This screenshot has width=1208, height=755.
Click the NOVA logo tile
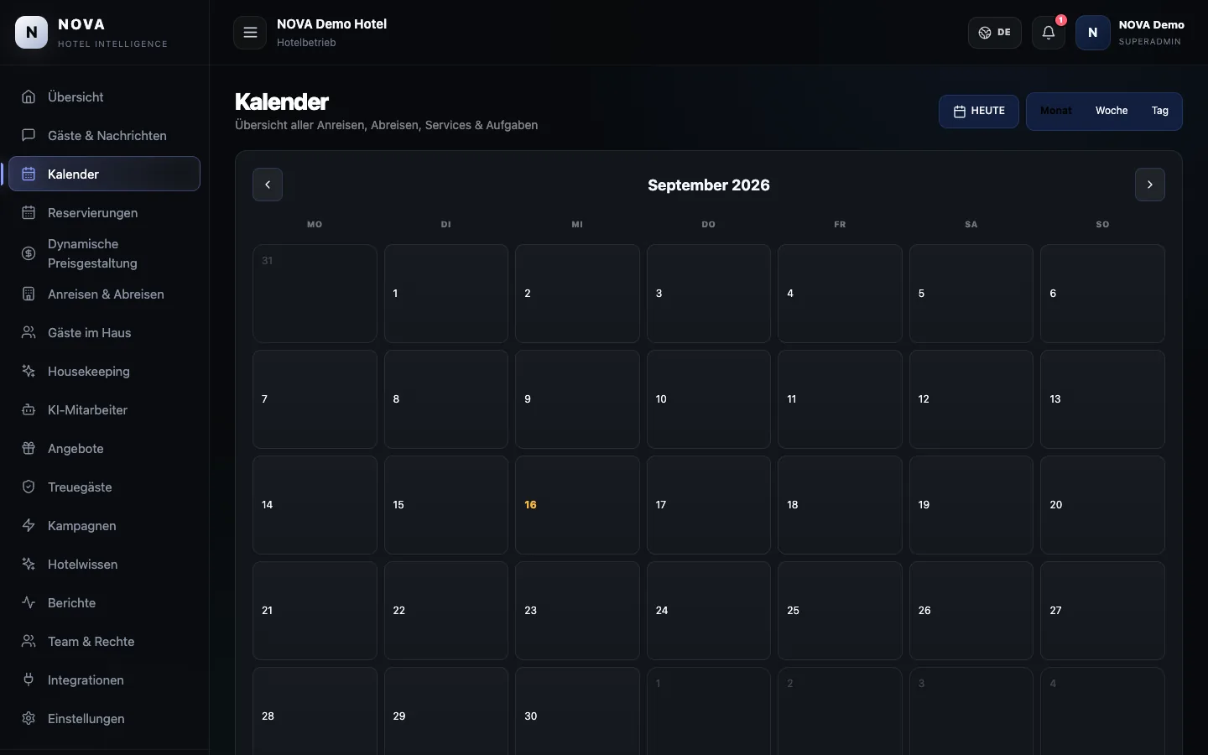(x=32, y=33)
